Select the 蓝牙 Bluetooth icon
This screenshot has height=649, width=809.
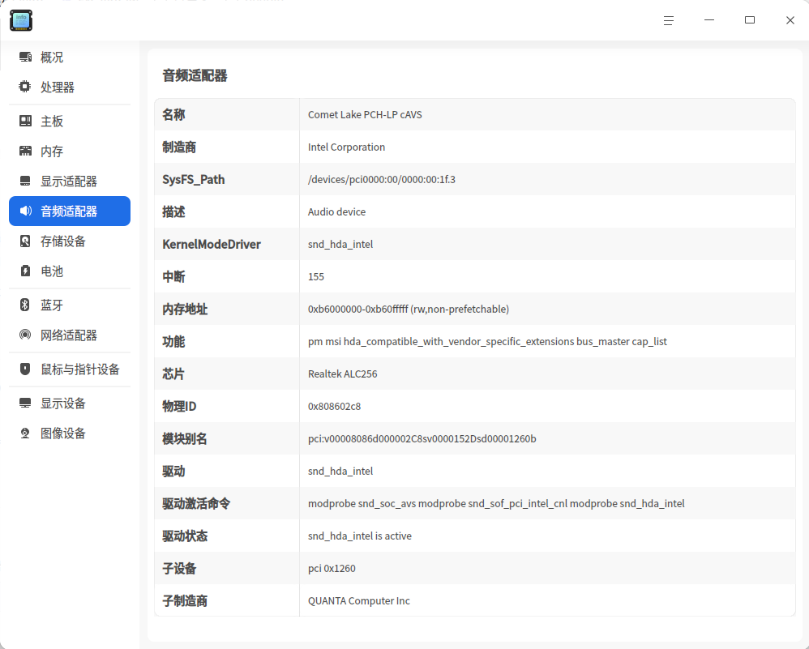pos(25,305)
